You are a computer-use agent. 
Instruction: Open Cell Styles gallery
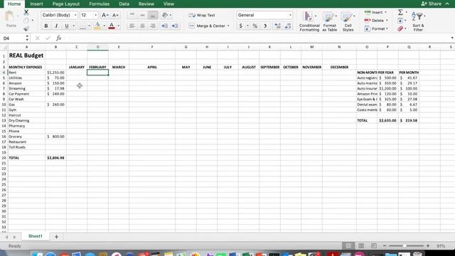pyautogui.click(x=348, y=21)
